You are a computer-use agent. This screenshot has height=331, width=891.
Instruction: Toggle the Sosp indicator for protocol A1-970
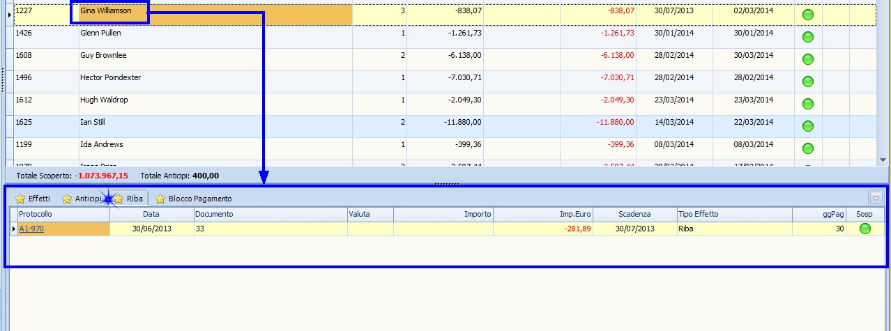point(865,229)
